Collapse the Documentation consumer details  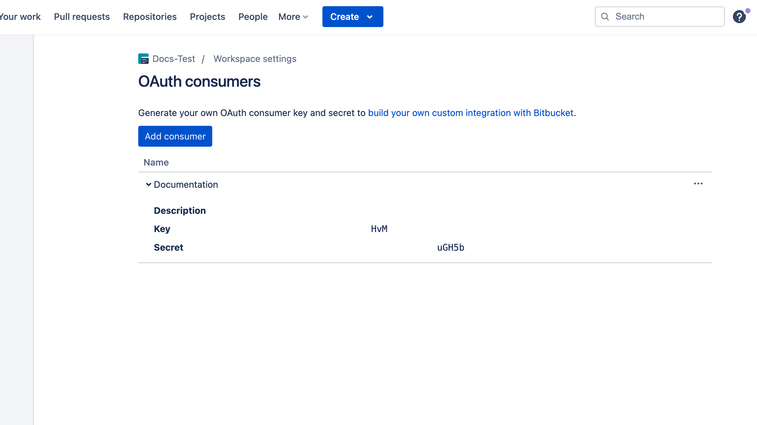(x=148, y=184)
